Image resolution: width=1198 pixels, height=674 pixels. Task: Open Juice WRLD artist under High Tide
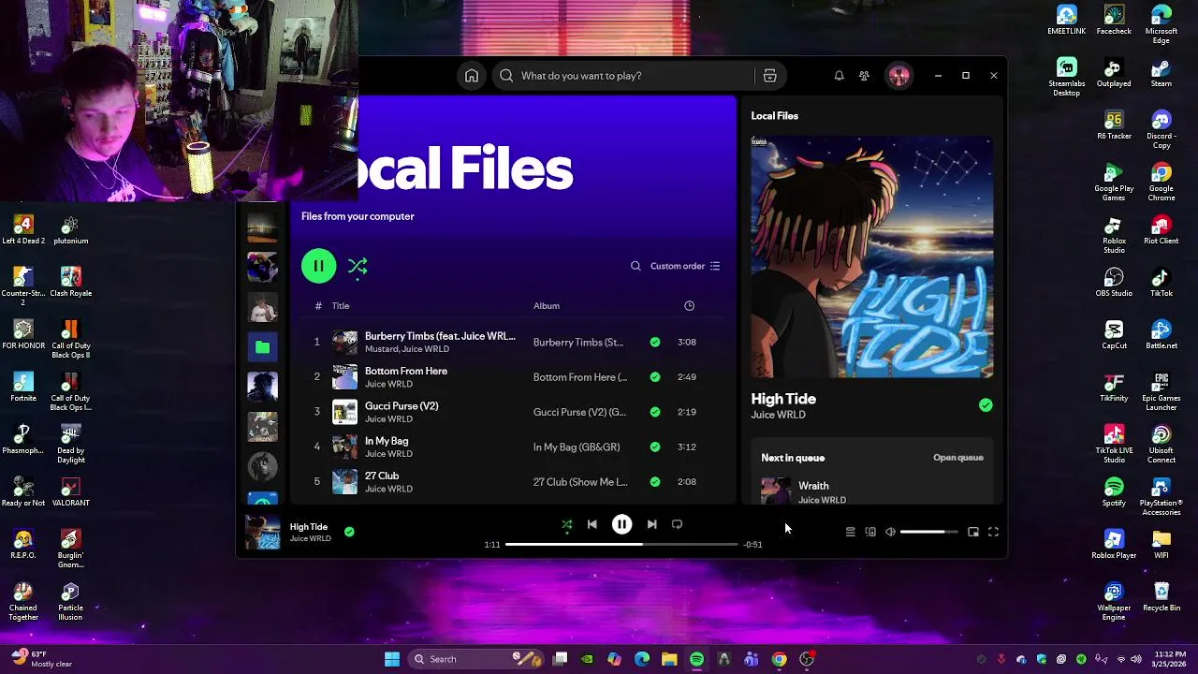pos(778,415)
